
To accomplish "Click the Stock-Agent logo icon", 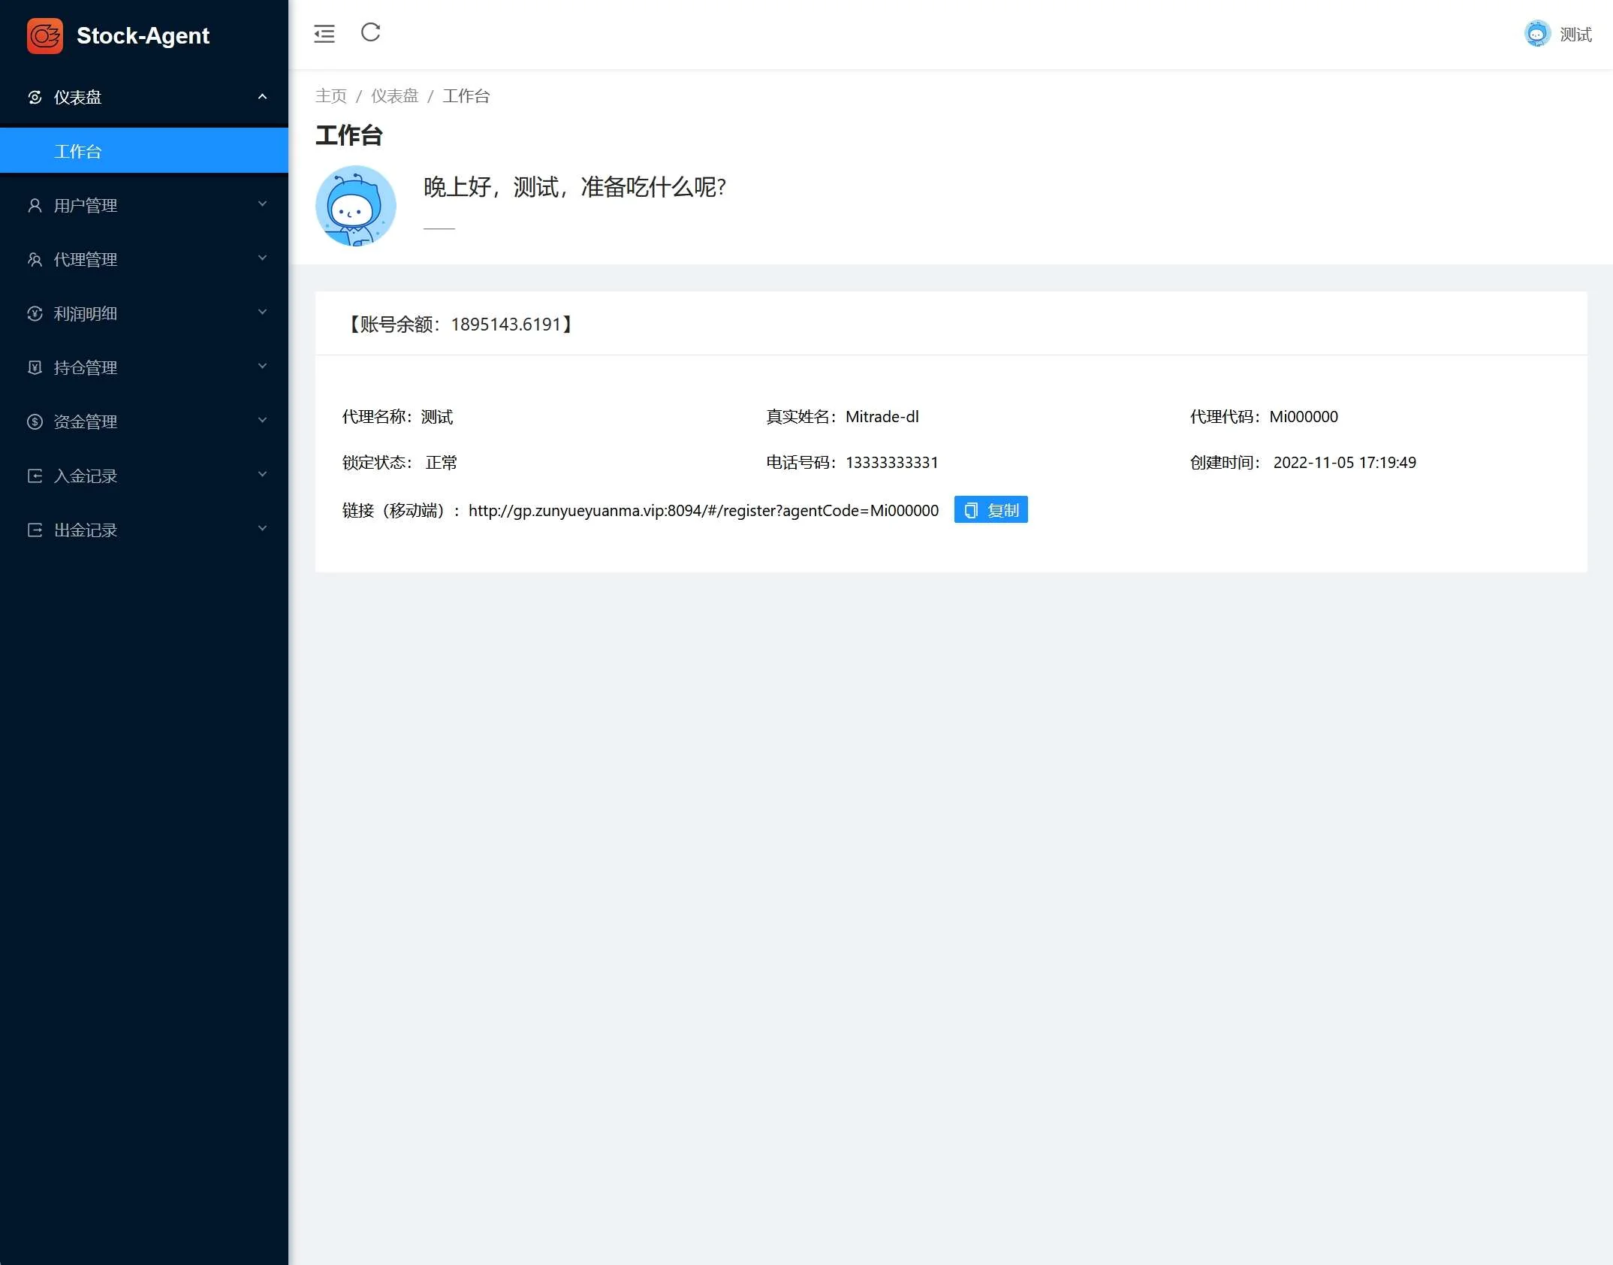I will click(44, 35).
